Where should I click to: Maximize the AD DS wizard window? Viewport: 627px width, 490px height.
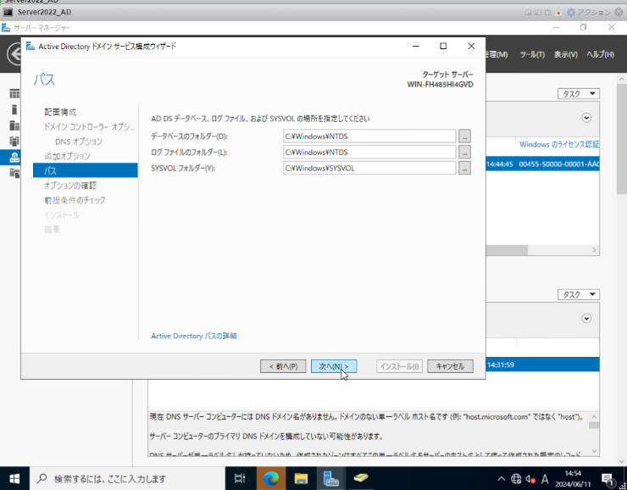pos(443,46)
